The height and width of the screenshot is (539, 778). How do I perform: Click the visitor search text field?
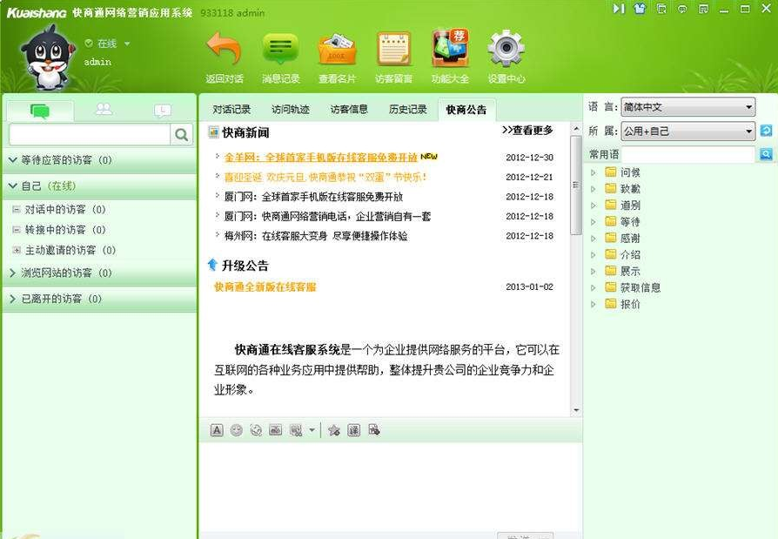pyautogui.click(x=90, y=134)
